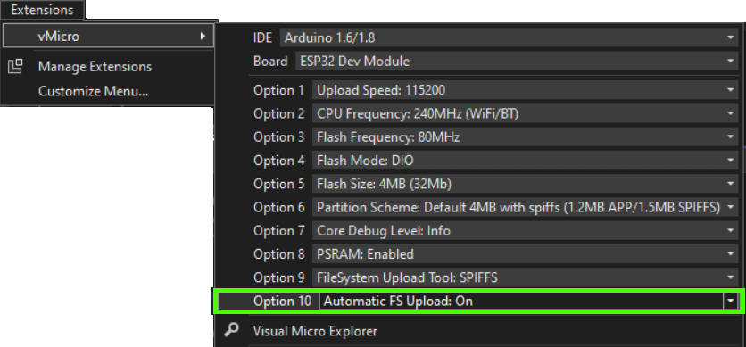Change the Flash Mode DIO option
The height and width of the screenshot is (347, 746).
click(526, 161)
